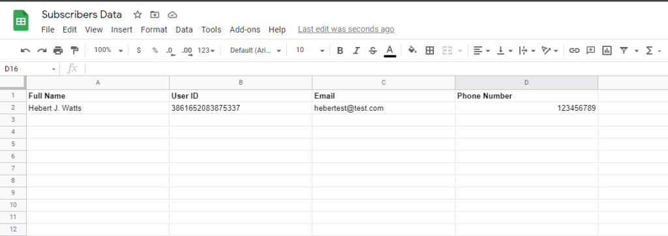Toggle strikethrough formatting
The image size is (668, 236).
click(x=372, y=51)
